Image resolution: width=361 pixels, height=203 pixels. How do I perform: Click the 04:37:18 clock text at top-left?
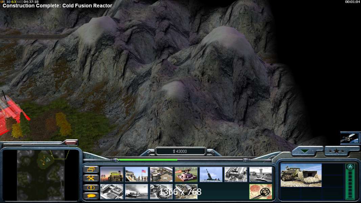pyautogui.click(x=31, y=2)
